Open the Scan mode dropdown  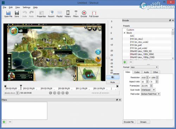(148, 90)
